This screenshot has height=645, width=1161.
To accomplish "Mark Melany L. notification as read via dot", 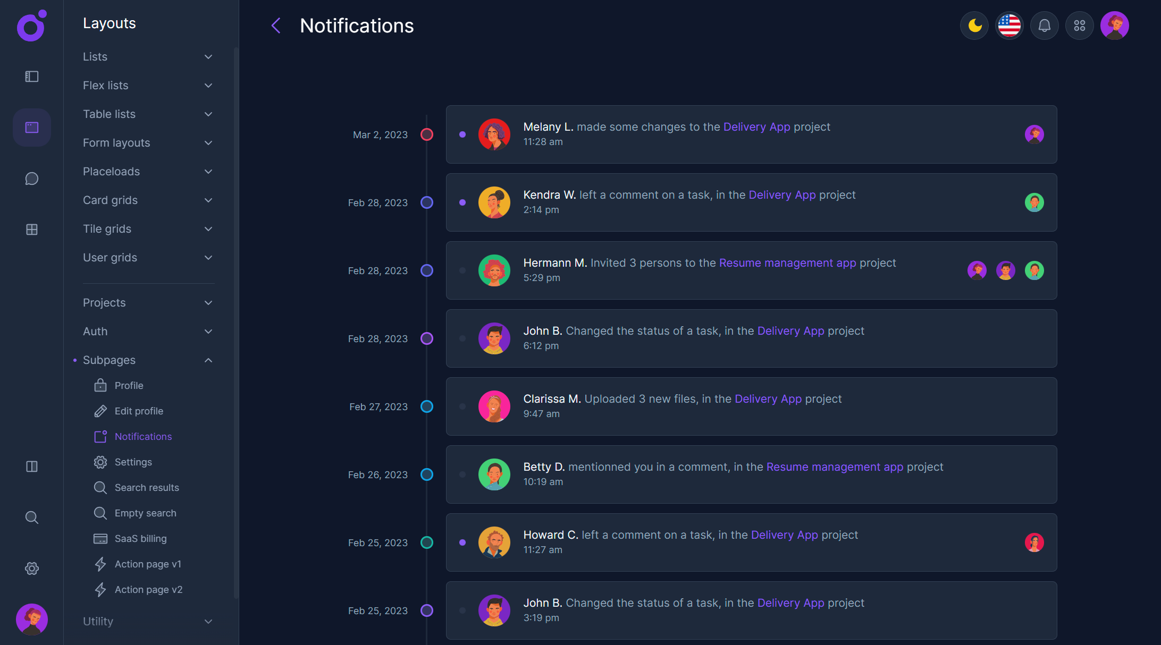I will tap(462, 134).
